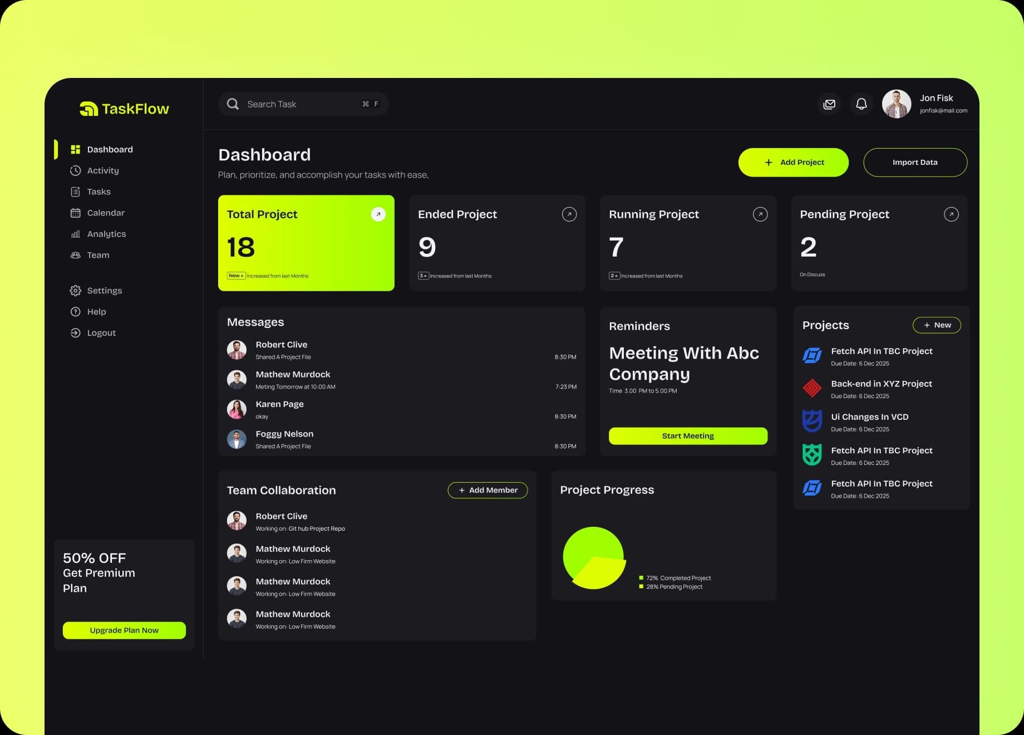1024x735 pixels.
Task: Click the Fetch API In TBC Project icon
Action: [x=812, y=356]
